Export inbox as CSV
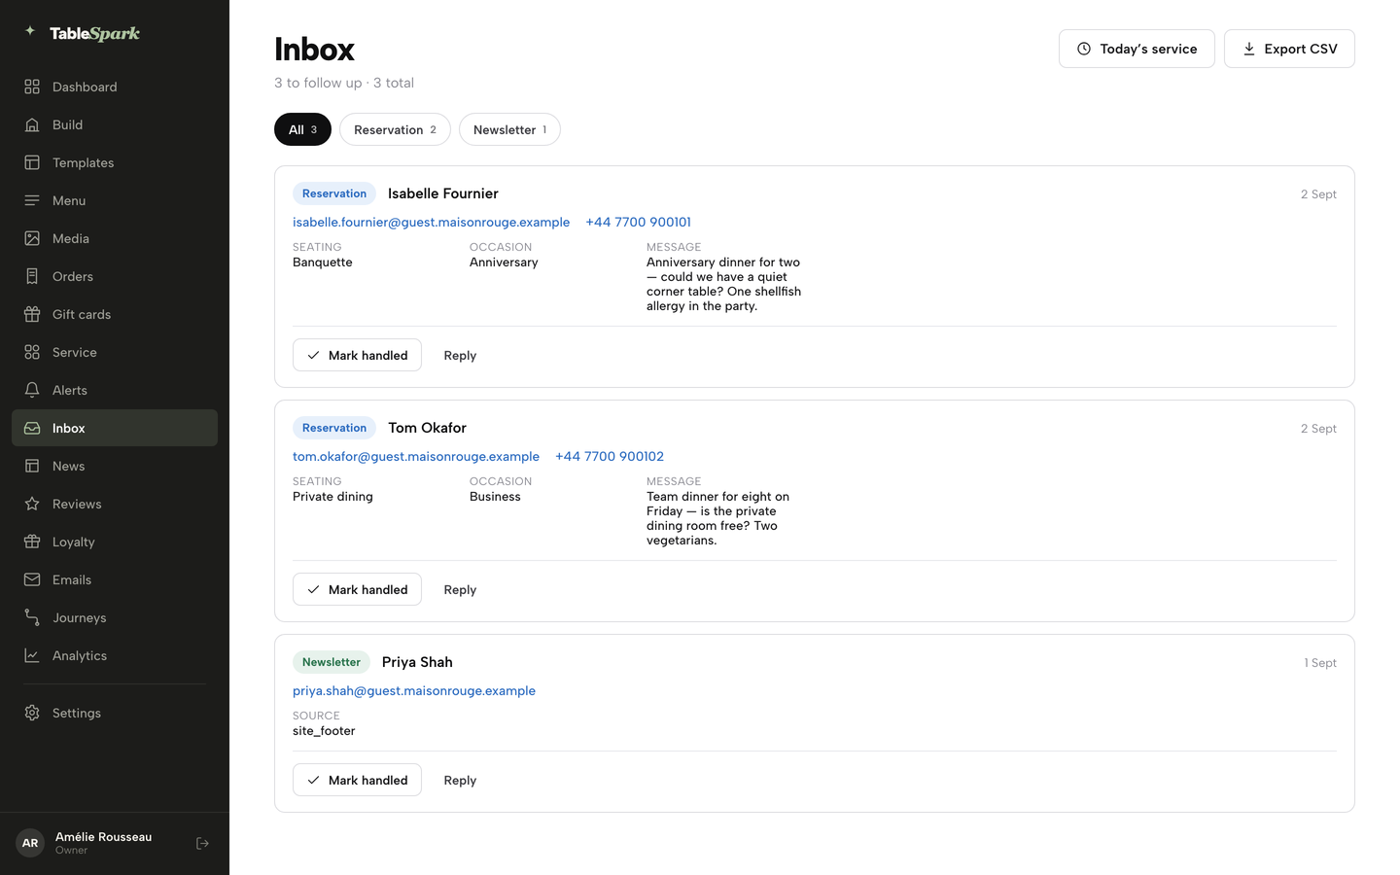1400x875 pixels. point(1289,49)
